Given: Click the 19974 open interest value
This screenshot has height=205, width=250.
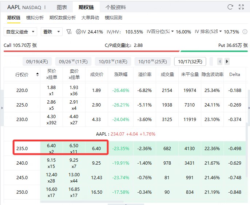Looking at the screenshot, I should [190, 90].
